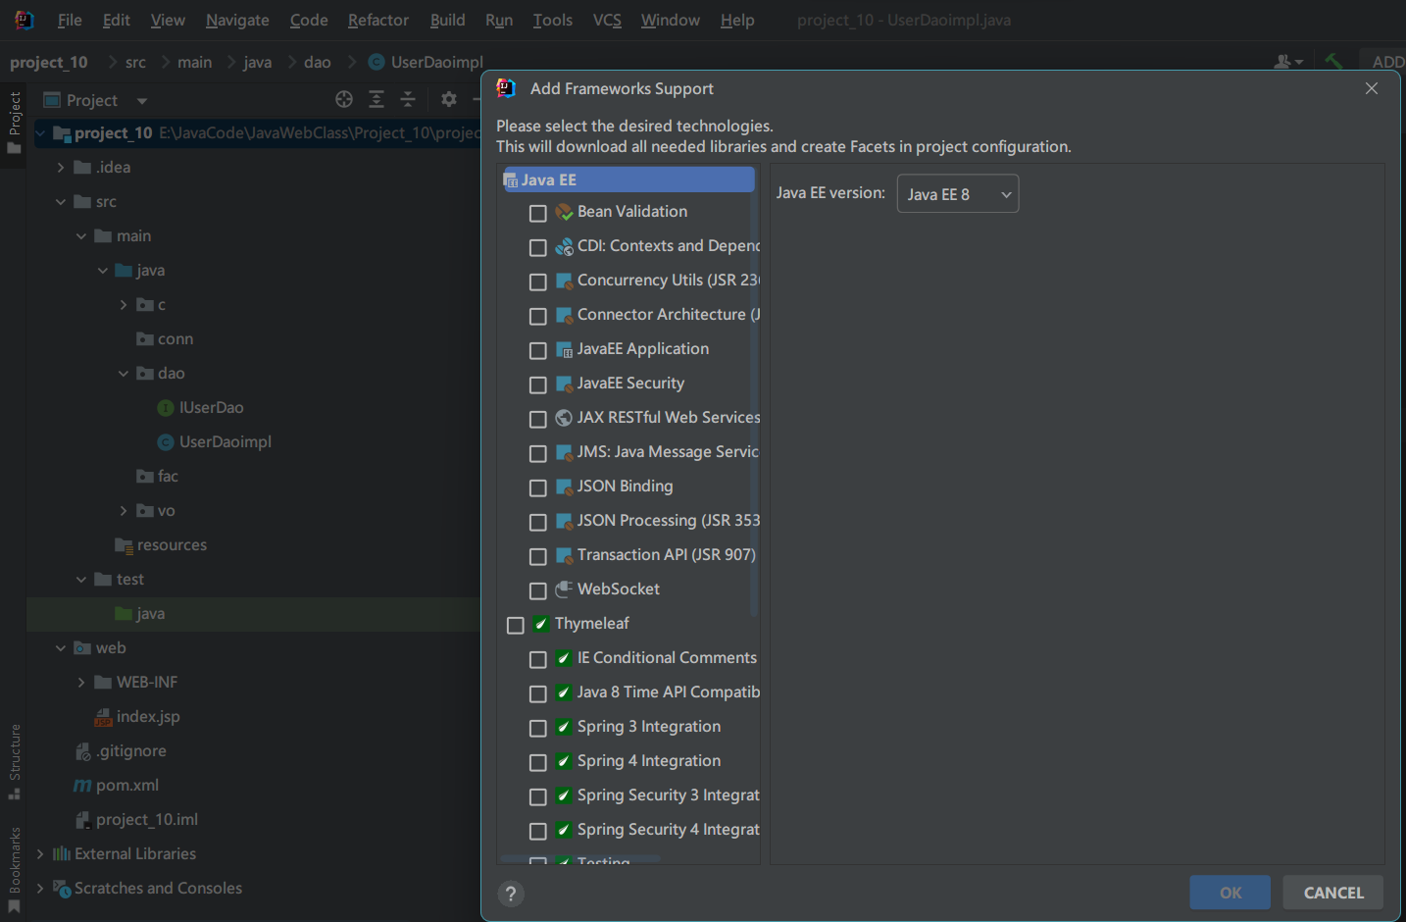Viewport: 1406px width, 922px height.
Task: Expand Scratches and Consoles node
Action: click(40, 888)
